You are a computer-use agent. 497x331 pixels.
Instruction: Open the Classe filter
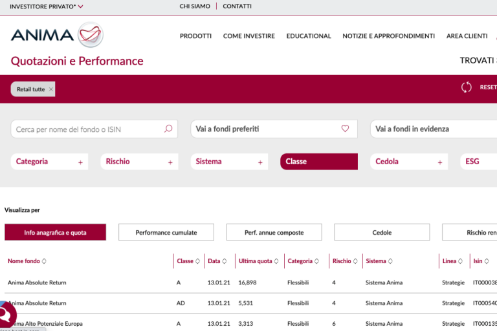[319, 162]
